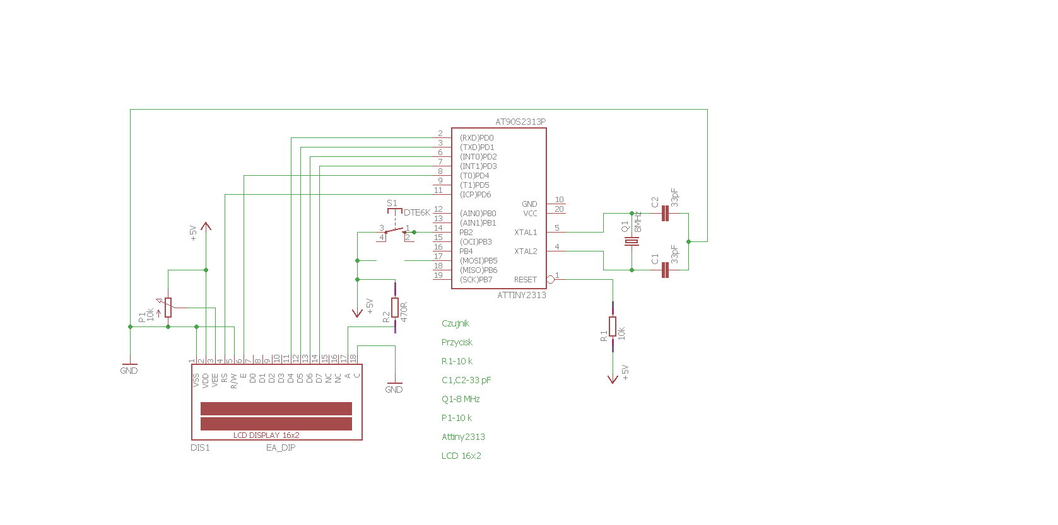Select the DIS1 designator under the LCD
The height and width of the screenshot is (525, 1058).
200,447
